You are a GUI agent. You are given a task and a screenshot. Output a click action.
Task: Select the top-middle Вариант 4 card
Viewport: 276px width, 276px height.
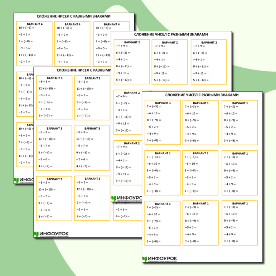point(72,43)
